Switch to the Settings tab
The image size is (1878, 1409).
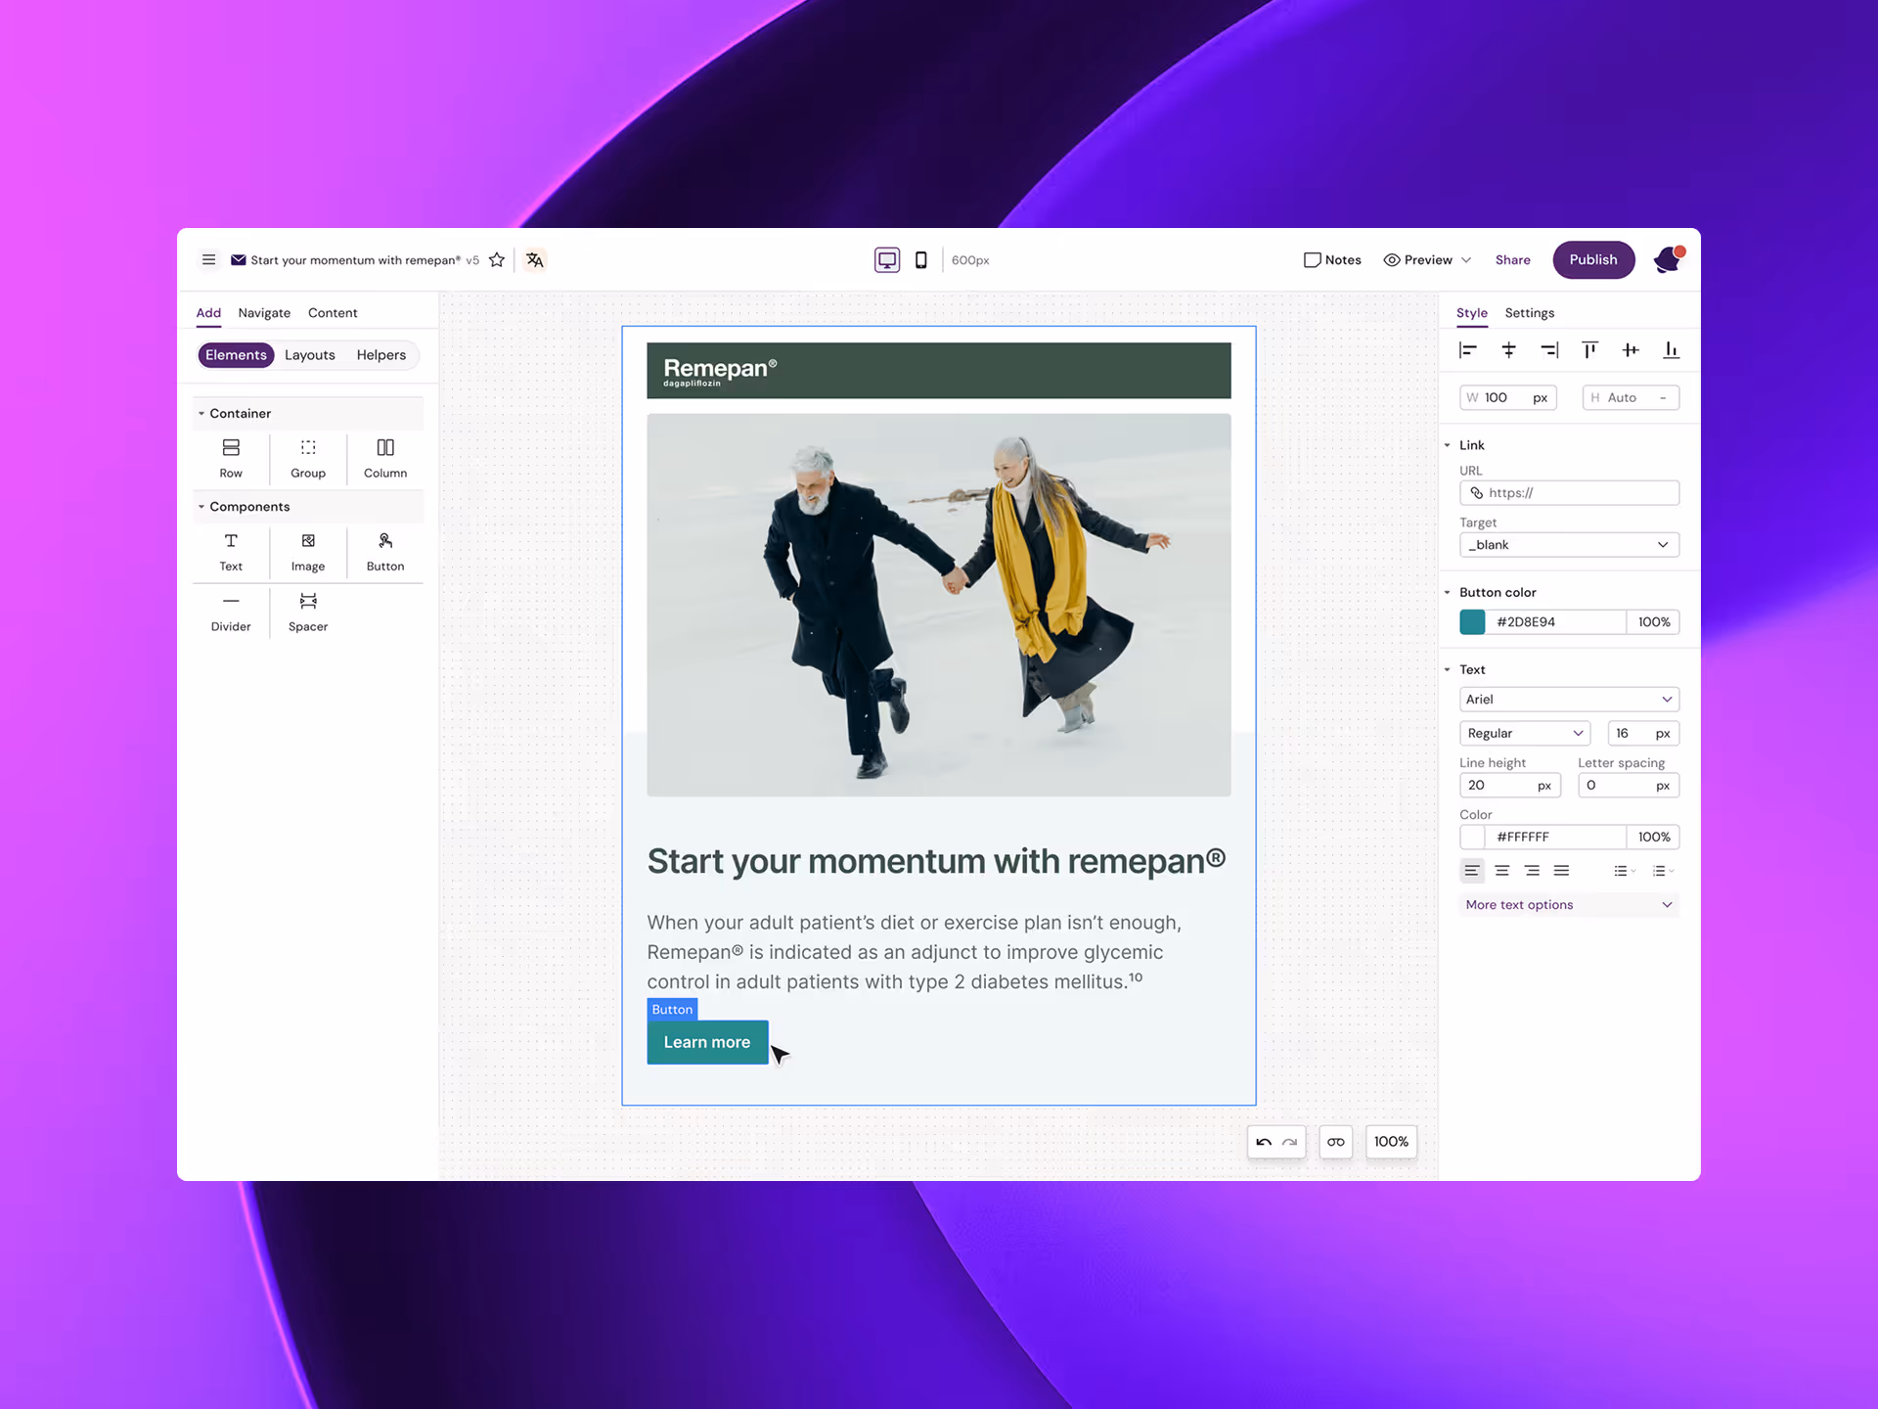(x=1529, y=313)
